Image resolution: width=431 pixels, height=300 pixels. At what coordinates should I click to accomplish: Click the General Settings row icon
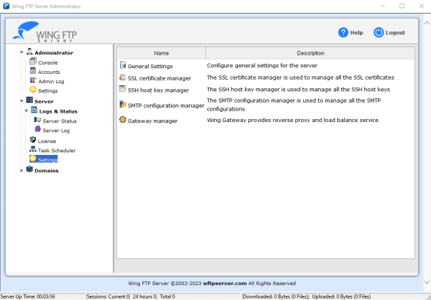click(123, 65)
